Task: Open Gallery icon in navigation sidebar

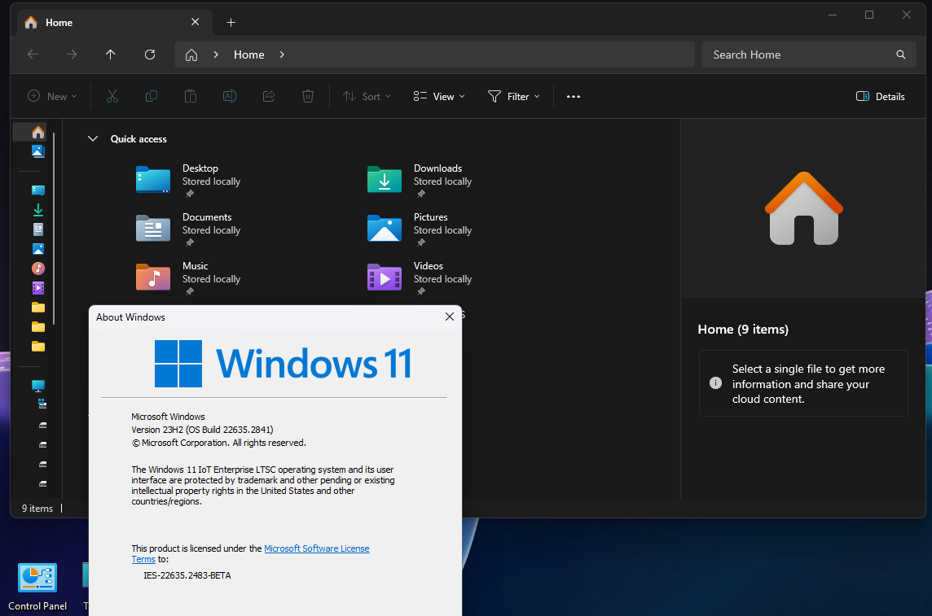Action: click(x=38, y=151)
